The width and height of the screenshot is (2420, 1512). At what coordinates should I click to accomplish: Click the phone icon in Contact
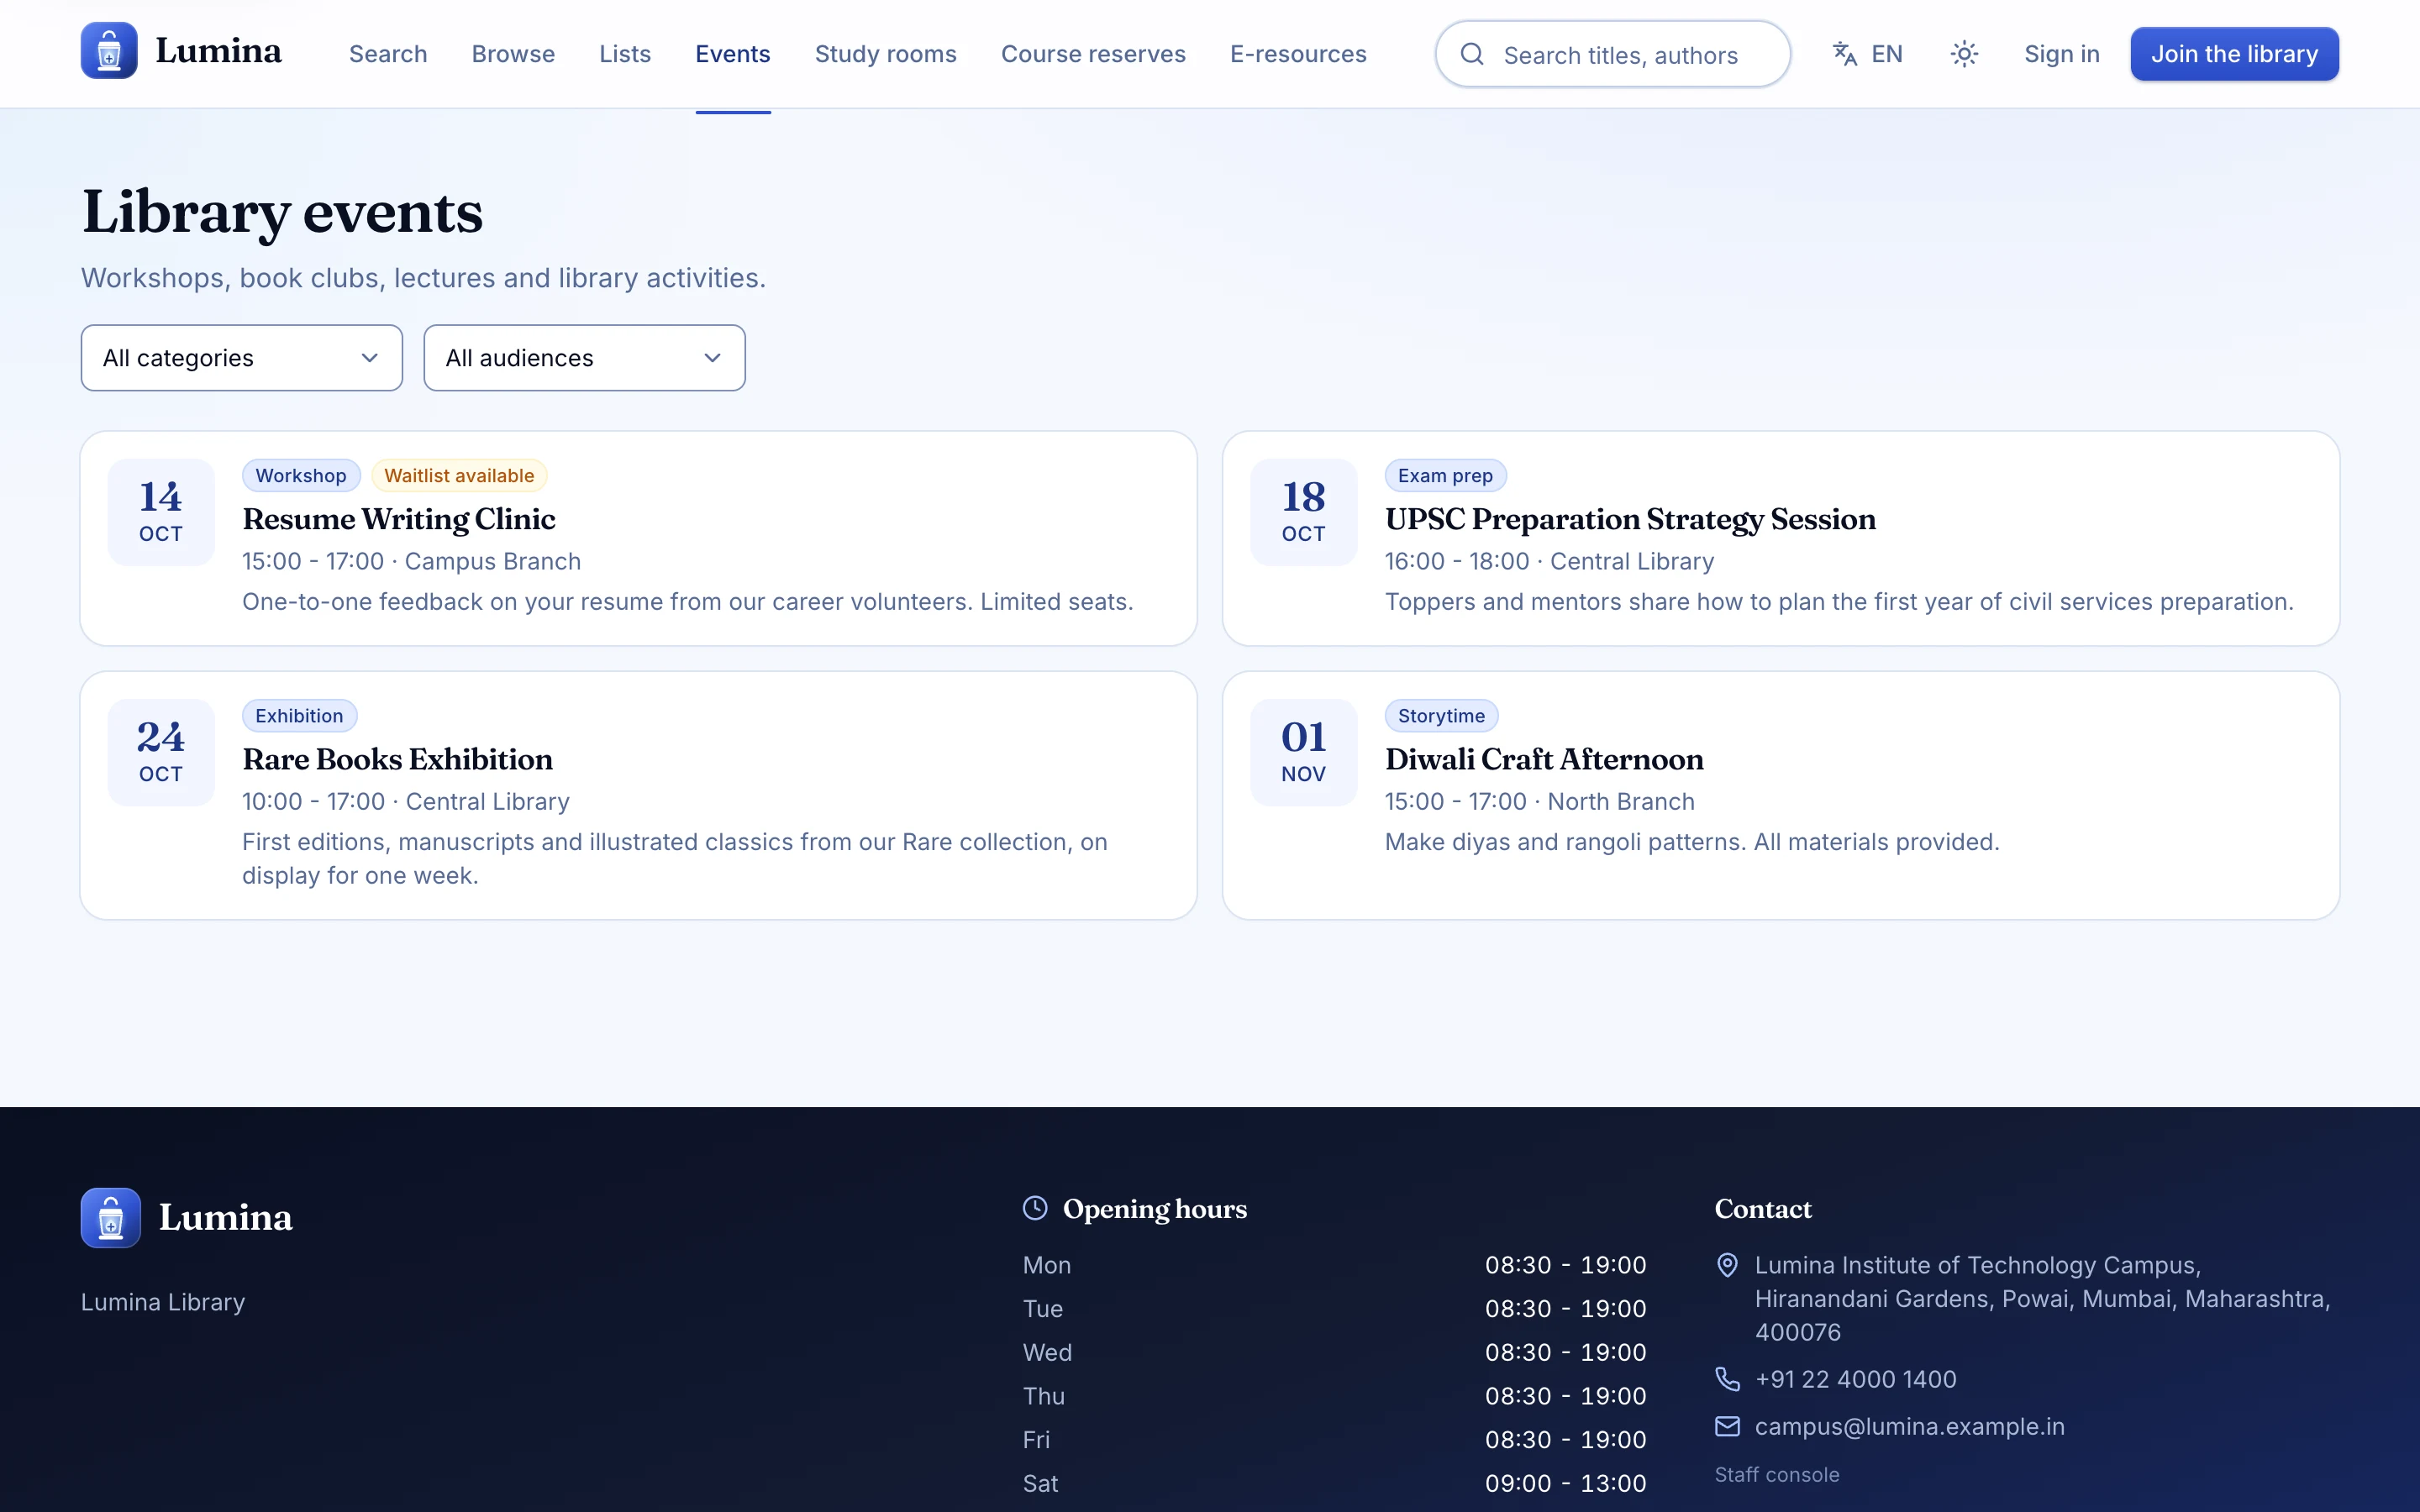1727,1379
